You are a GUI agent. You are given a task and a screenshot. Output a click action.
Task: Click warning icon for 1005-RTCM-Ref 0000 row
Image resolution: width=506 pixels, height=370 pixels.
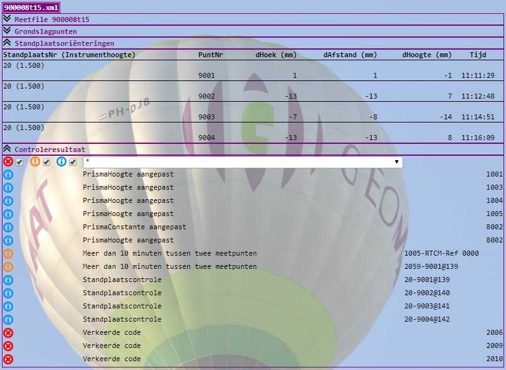point(8,254)
